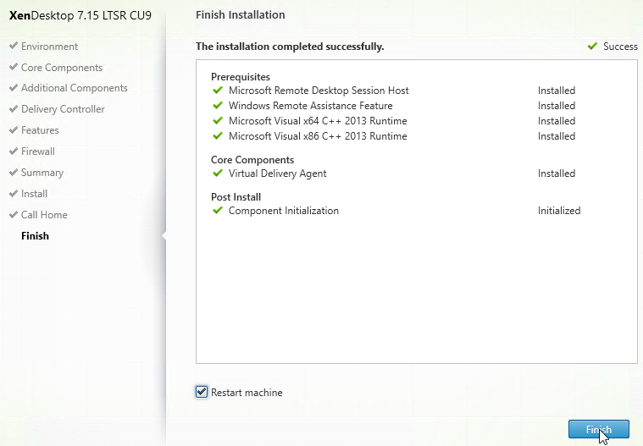Image resolution: width=643 pixels, height=446 pixels.
Task: Uncheck the Restart machine checkbox
Action: point(202,392)
